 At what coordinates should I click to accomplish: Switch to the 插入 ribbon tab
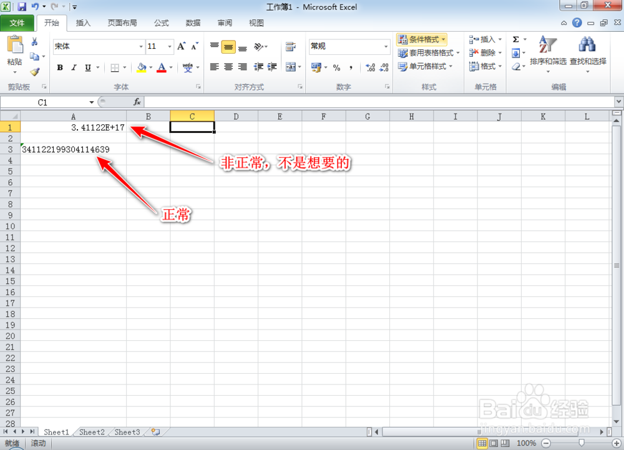click(84, 22)
